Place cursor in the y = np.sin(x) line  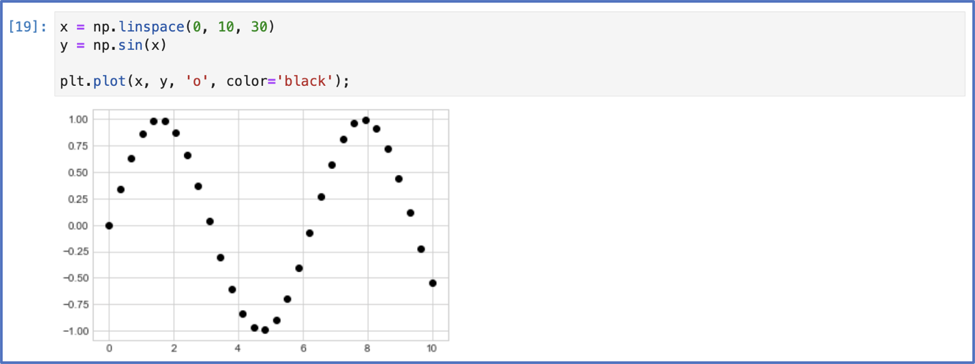coord(113,46)
